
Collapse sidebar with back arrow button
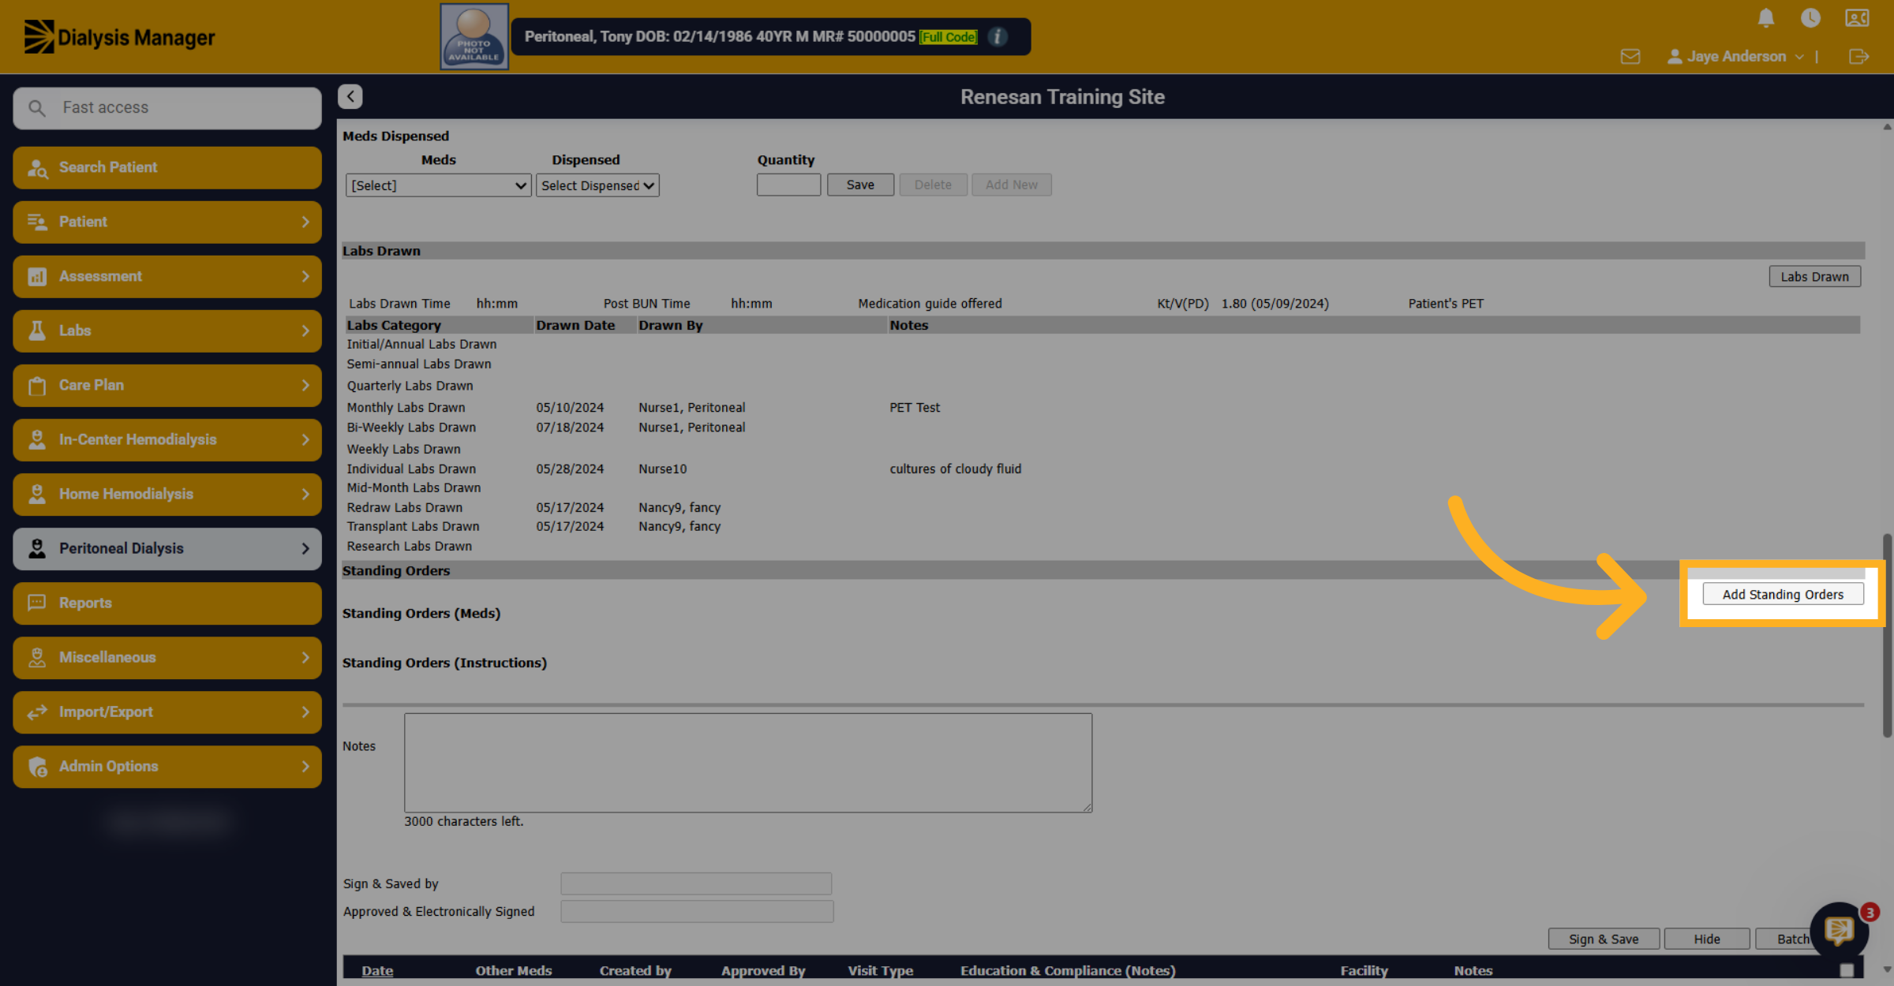(350, 96)
